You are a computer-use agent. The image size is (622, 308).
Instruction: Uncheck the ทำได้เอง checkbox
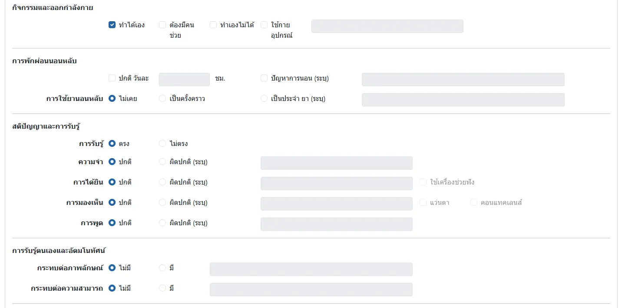click(x=112, y=25)
